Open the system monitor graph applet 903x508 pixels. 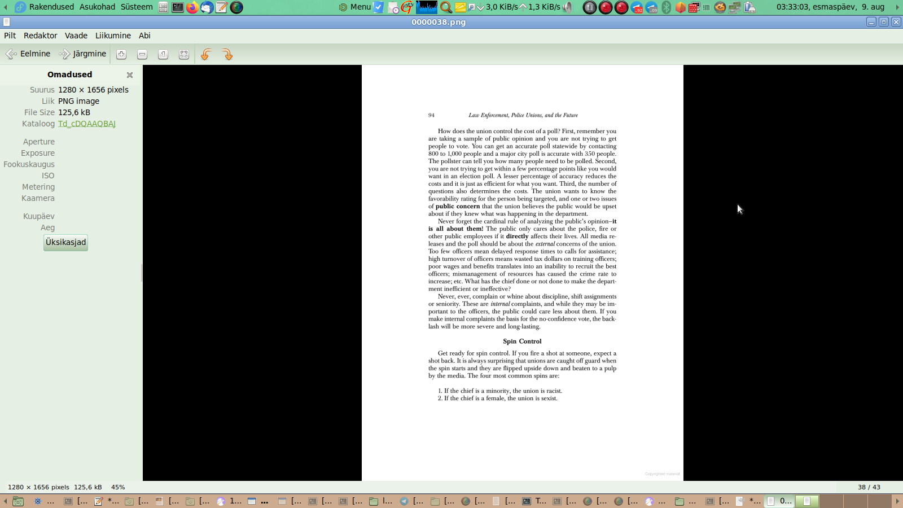(x=427, y=7)
